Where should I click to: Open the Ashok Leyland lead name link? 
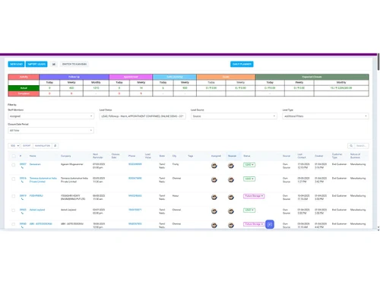tap(37, 210)
